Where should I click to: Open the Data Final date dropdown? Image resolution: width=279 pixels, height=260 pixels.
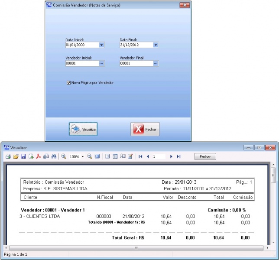[x=156, y=45]
